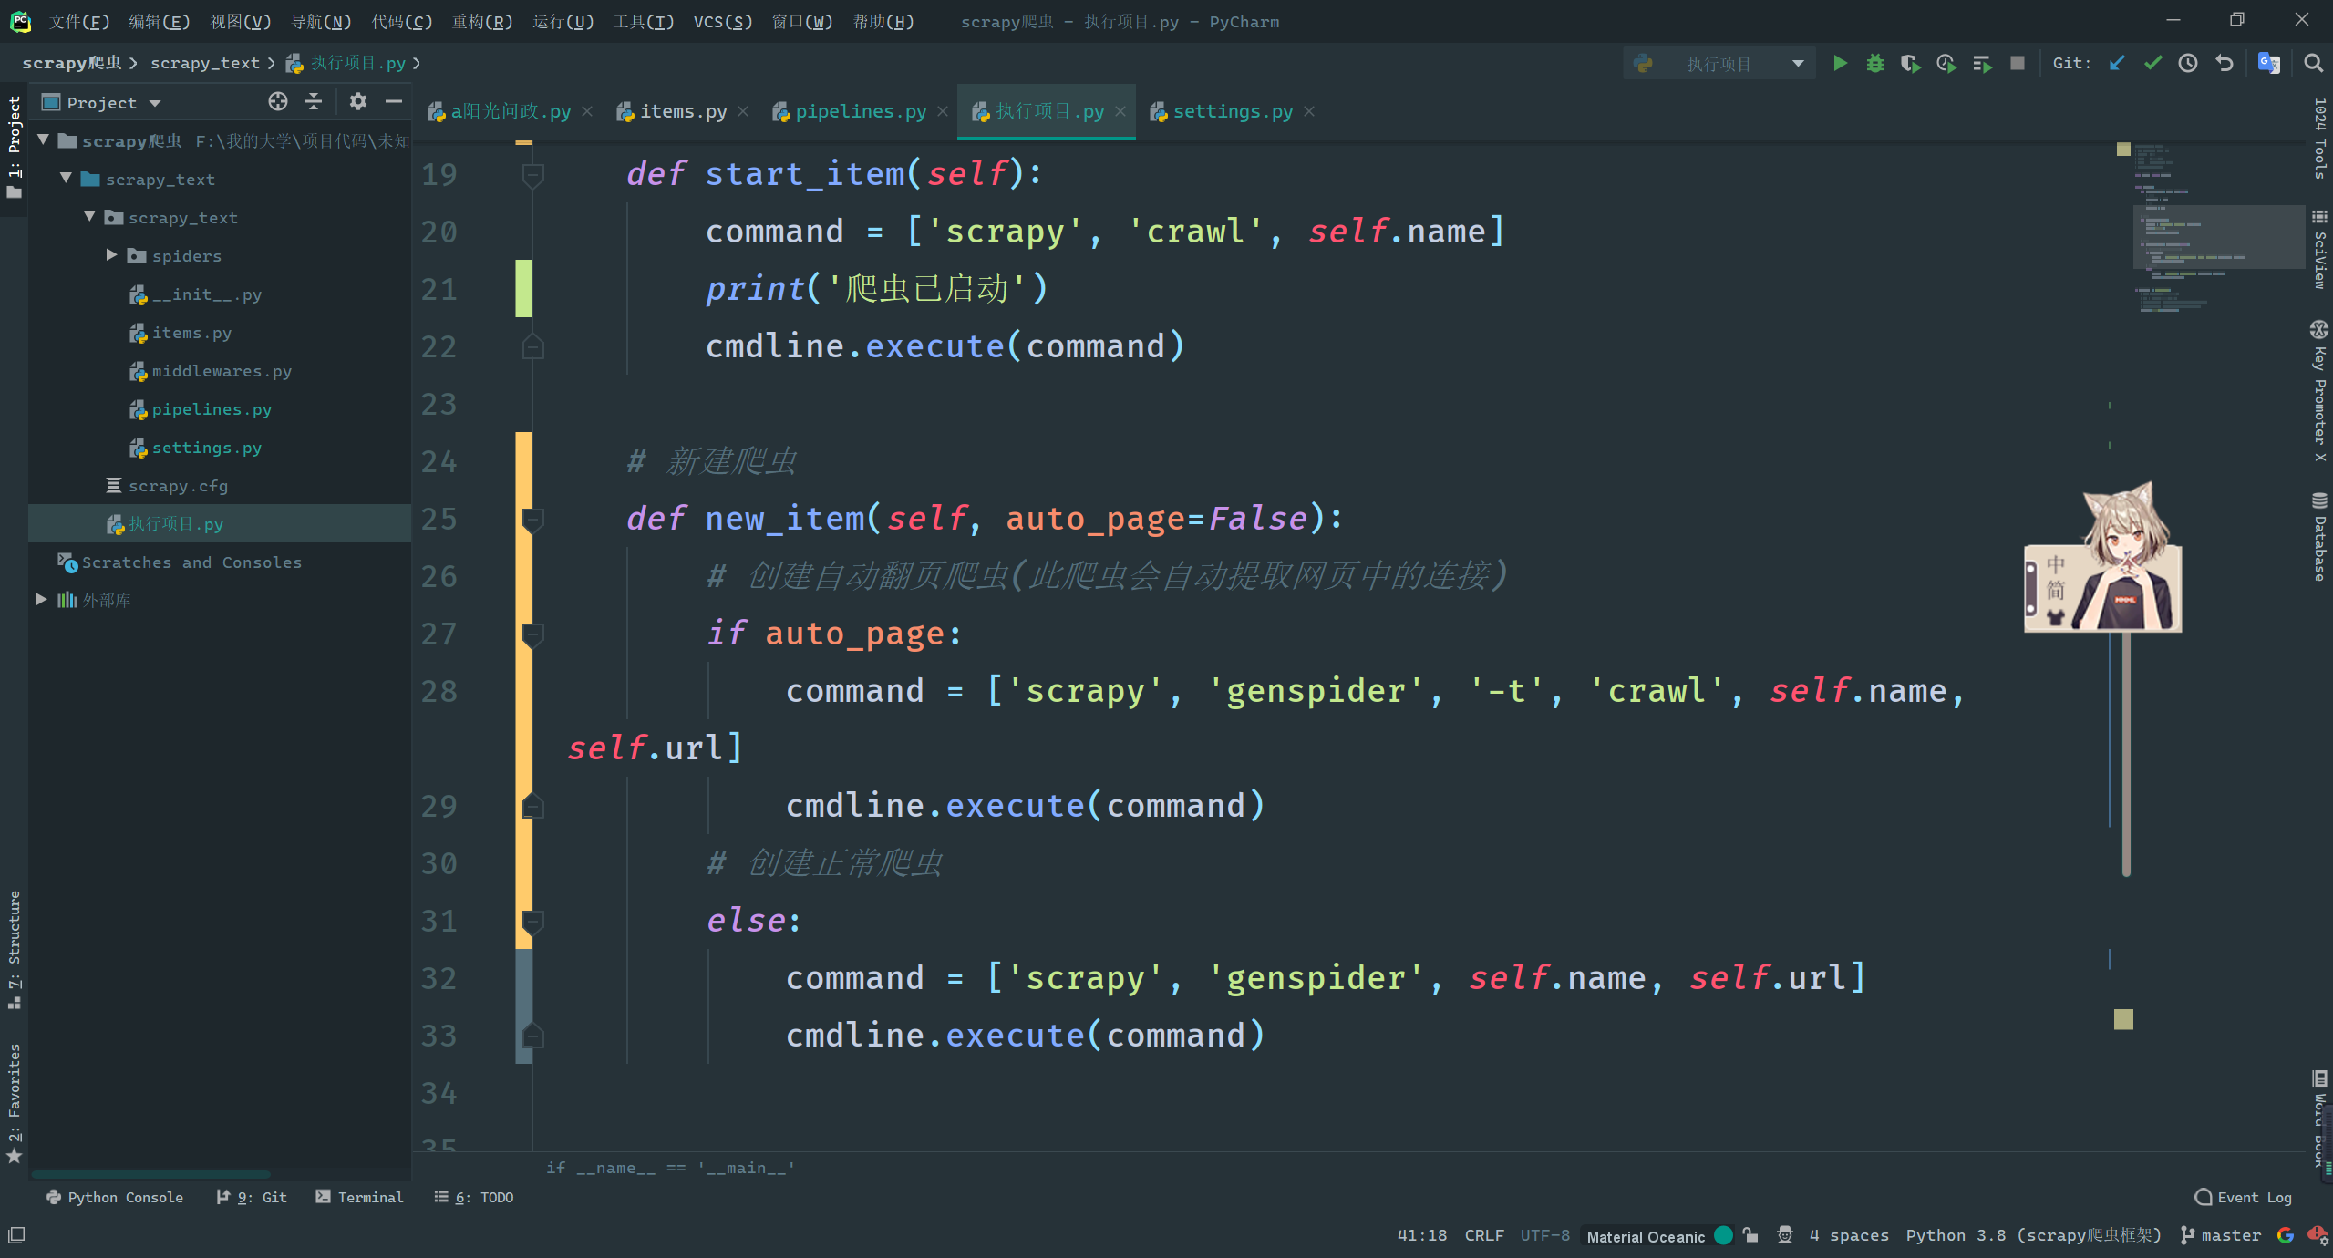Image resolution: width=2333 pixels, height=1258 pixels.
Task: Click Git update project arrow
Action: click(2117, 63)
